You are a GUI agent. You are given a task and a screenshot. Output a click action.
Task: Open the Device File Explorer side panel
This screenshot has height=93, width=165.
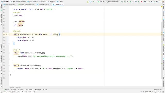(x=164, y=81)
